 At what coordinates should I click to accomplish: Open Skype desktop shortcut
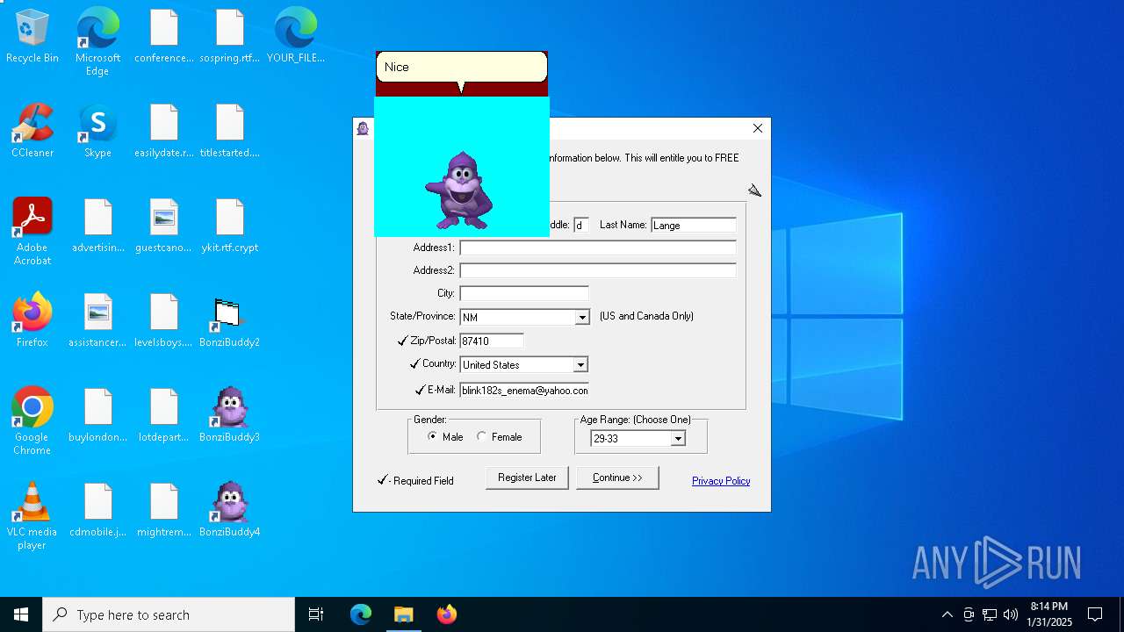click(x=97, y=132)
